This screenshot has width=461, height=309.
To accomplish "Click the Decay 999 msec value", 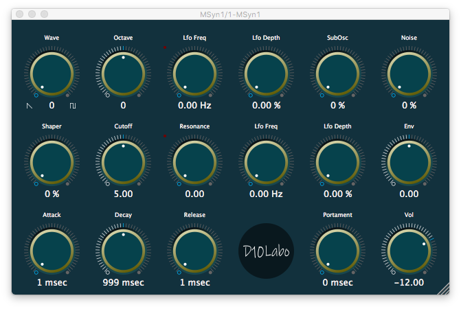I will (x=123, y=283).
